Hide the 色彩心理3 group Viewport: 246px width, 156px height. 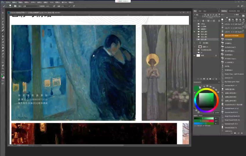click(194, 32)
